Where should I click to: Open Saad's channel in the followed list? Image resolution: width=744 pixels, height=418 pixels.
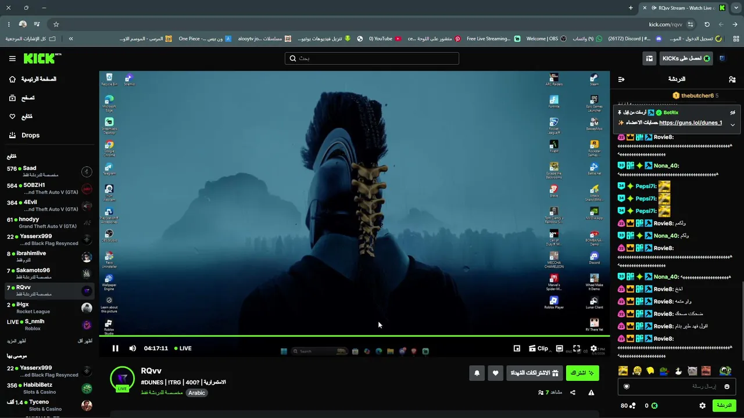tap(49, 171)
